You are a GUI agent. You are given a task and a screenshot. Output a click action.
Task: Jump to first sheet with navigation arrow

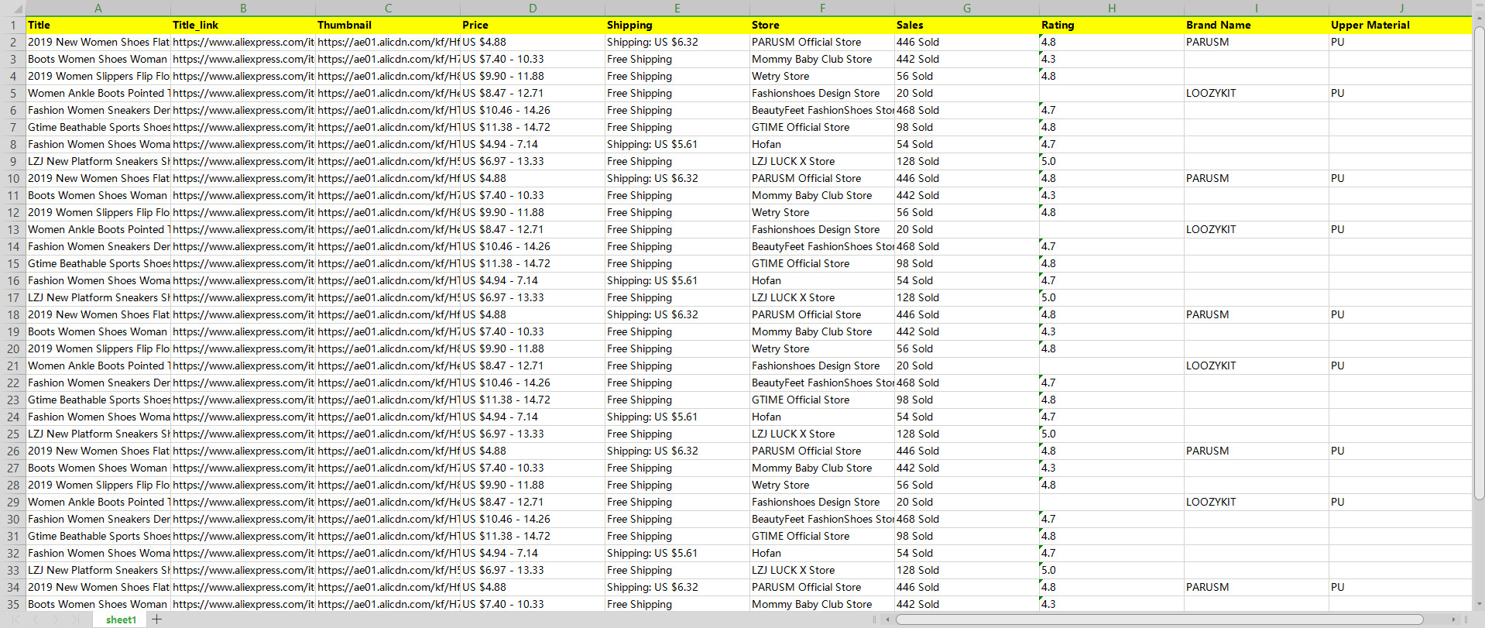pyautogui.click(x=15, y=619)
